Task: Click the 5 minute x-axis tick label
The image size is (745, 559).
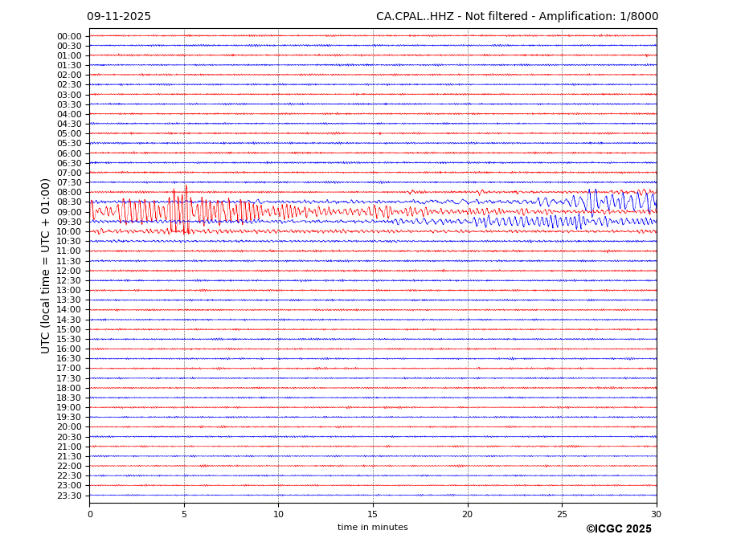Action: pyautogui.click(x=184, y=514)
